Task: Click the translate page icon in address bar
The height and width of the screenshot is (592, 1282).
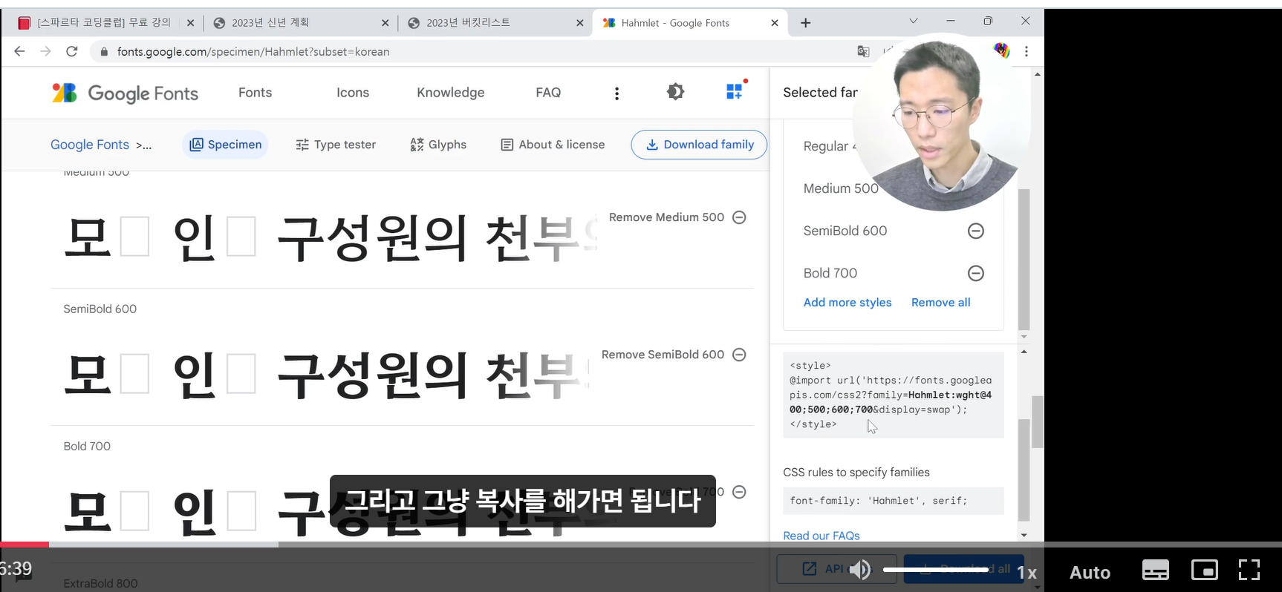Action: [863, 51]
